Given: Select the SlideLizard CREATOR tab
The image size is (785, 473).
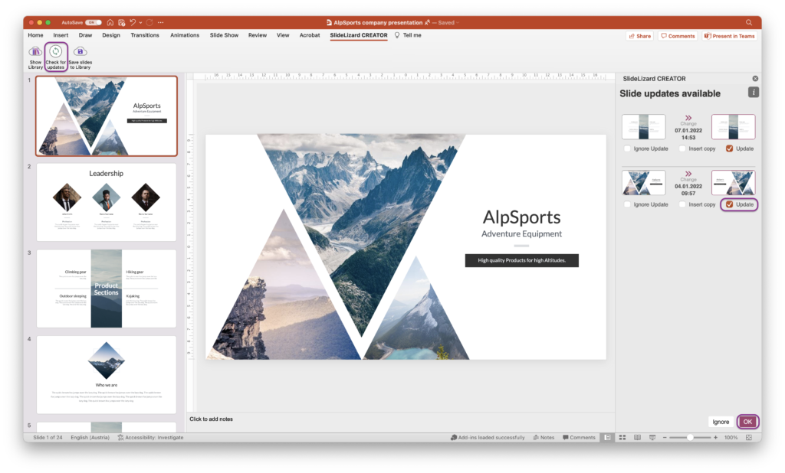Looking at the screenshot, I should point(359,35).
